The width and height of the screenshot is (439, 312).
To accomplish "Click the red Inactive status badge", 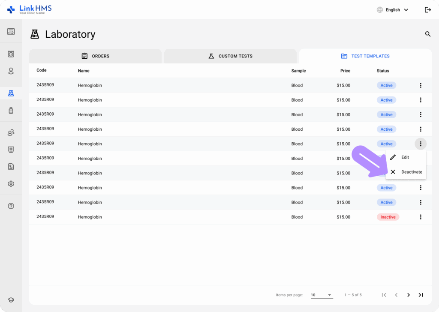I will pos(388,217).
